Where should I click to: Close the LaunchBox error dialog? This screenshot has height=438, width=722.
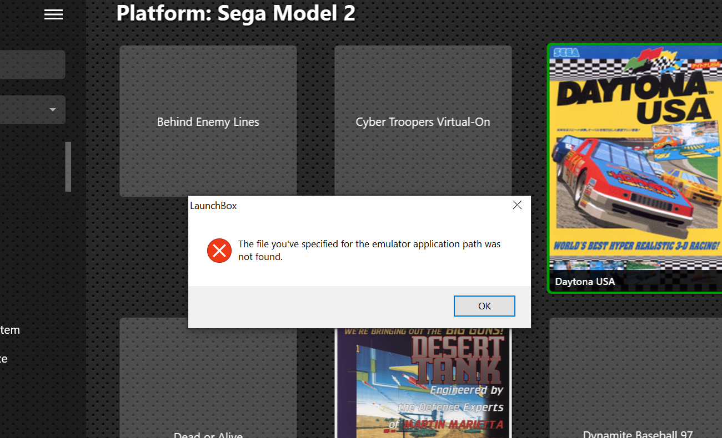pyautogui.click(x=517, y=205)
